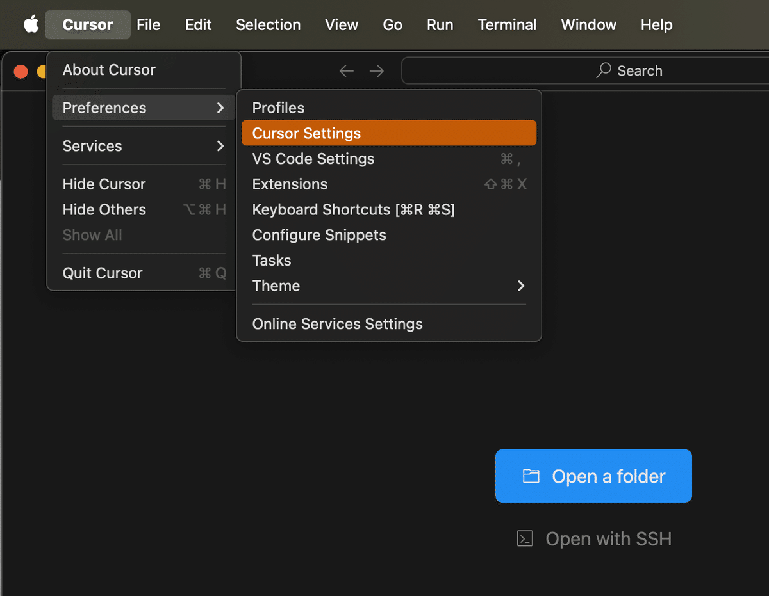769x596 pixels.
Task: Open the File menu
Action: pos(149,24)
